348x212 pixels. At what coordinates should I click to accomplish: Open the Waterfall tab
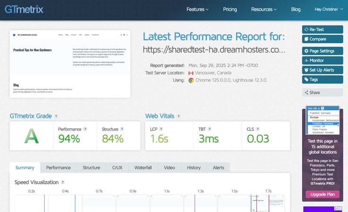click(143, 168)
